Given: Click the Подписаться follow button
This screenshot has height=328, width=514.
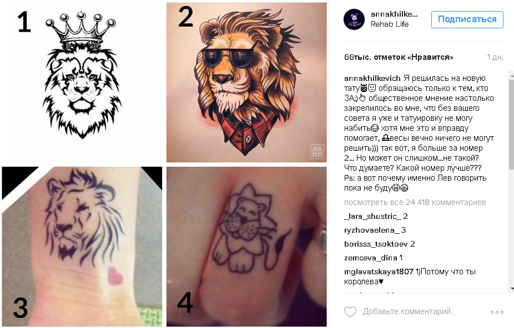Looking at the screenshot, I should point(467,19).
